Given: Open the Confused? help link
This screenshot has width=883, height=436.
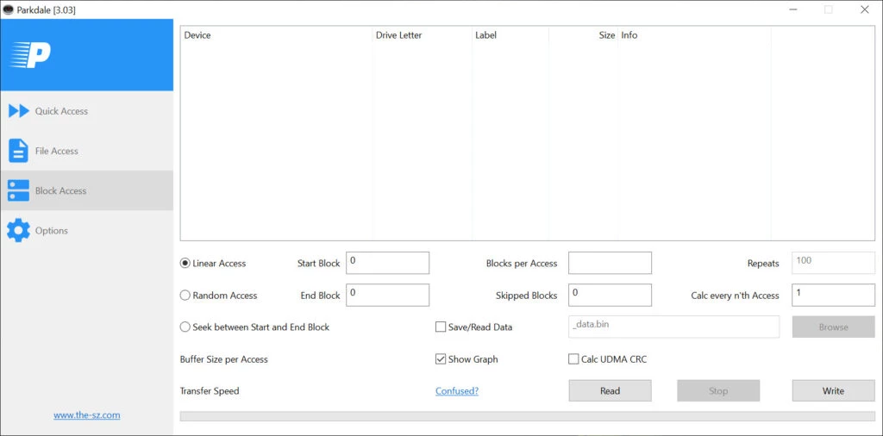Looking at the screenshot, I should (457, 391).
